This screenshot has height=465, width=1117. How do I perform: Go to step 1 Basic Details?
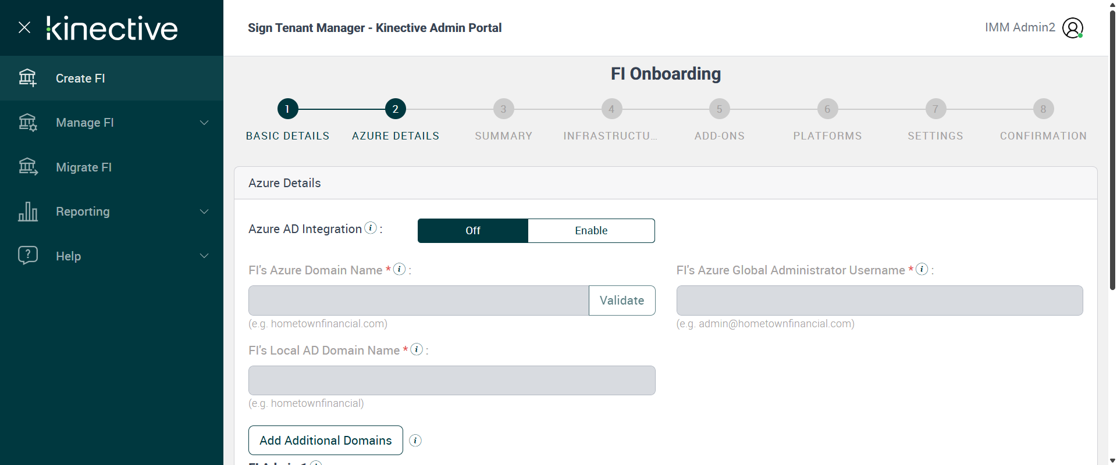[x=287, y=109]
